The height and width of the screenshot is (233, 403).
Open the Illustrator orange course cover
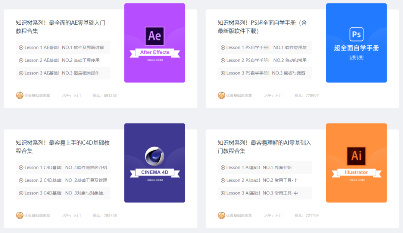[356, 163]
